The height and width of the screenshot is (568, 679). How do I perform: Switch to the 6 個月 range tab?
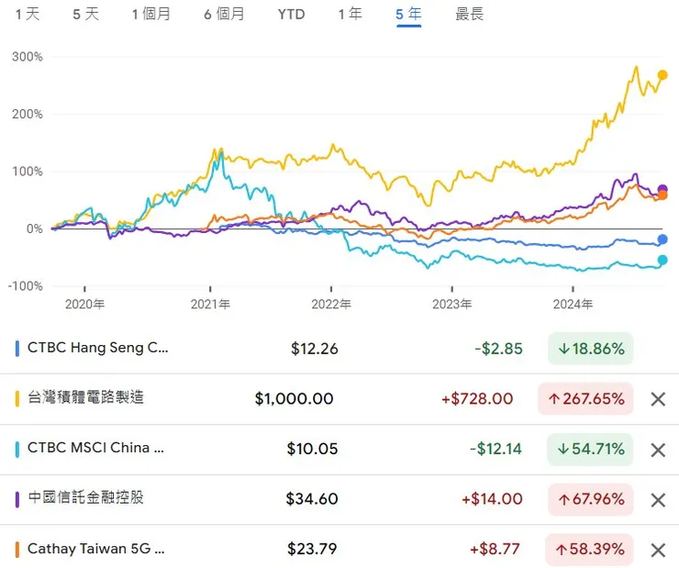pos(224,15)
